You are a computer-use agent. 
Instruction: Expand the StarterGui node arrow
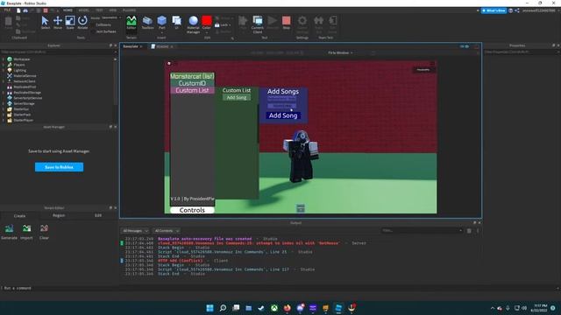[x=4, y=109]
